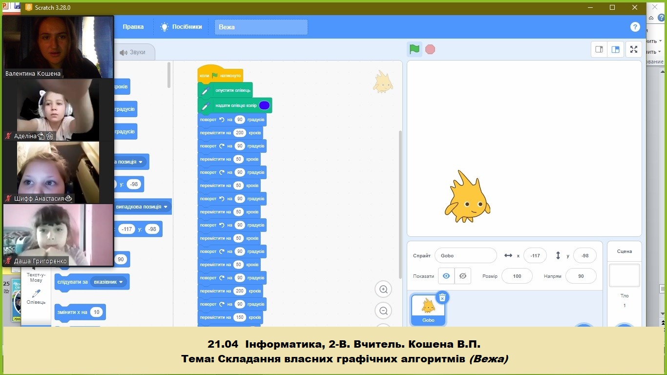The image size is (667, 375).
Task: Zoom in on the script workspace
Action: pos(383,290)
